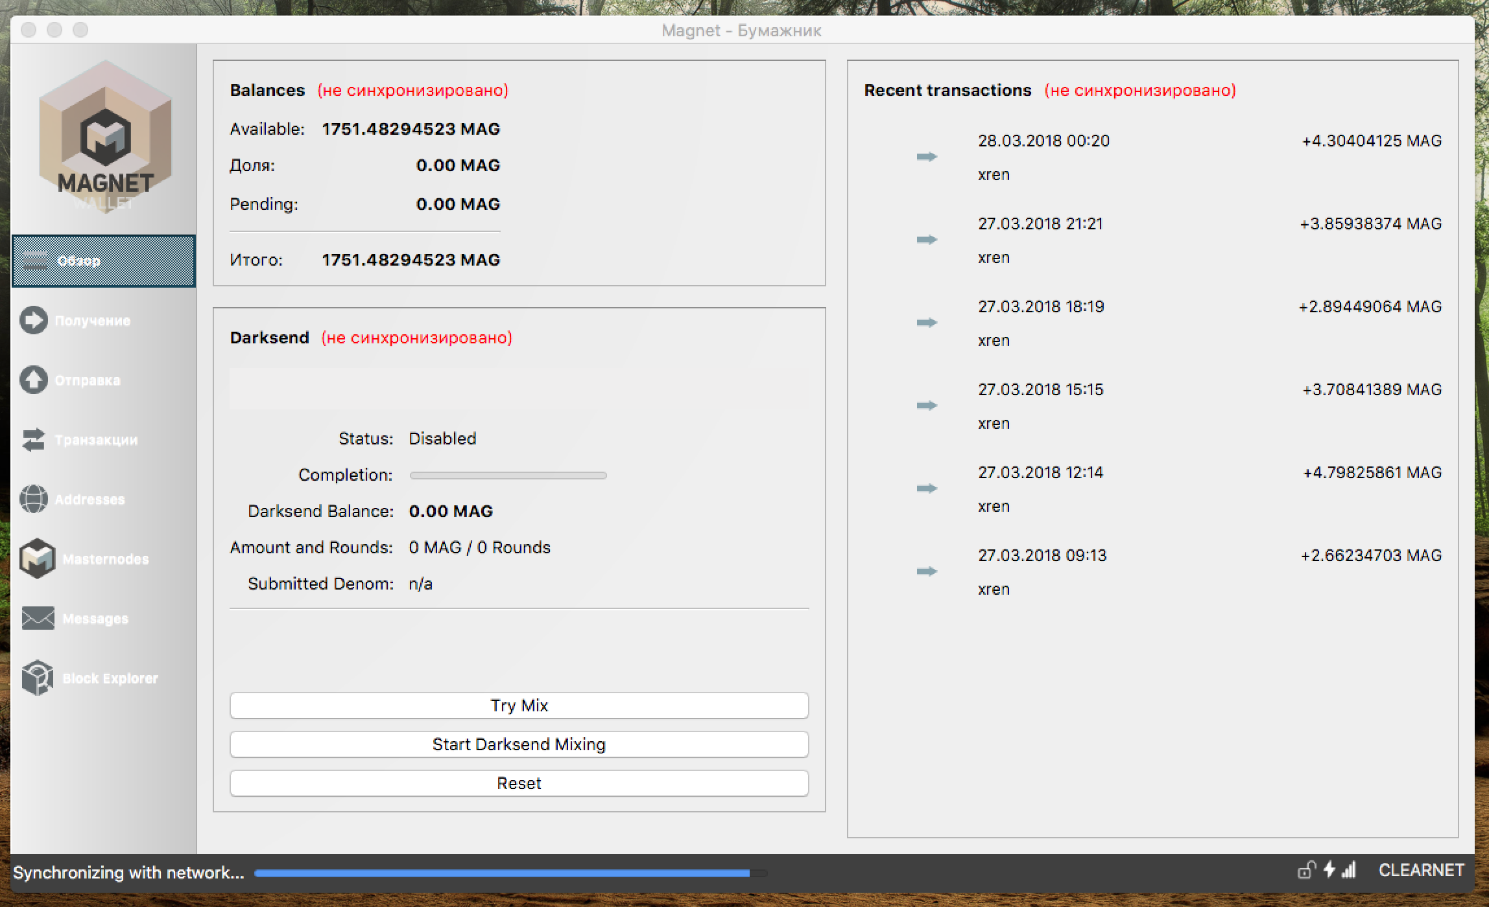This screenshot has width=1489, height=907.
Task: Go to the Addresses tab
Action: click(x=103, y=499)
